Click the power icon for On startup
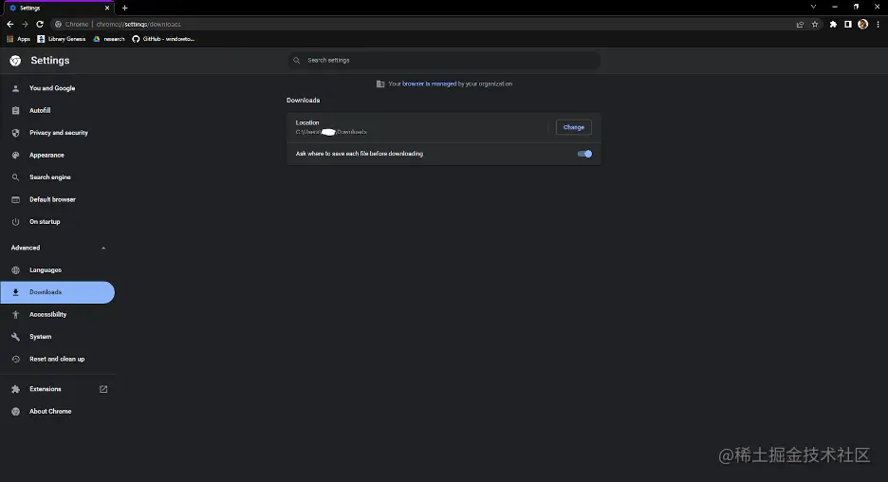888x482 pixels. (x=16, y=222)
